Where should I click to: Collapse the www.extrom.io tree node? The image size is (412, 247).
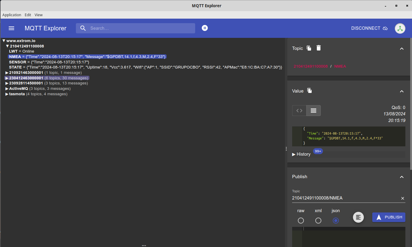(4, 41)
